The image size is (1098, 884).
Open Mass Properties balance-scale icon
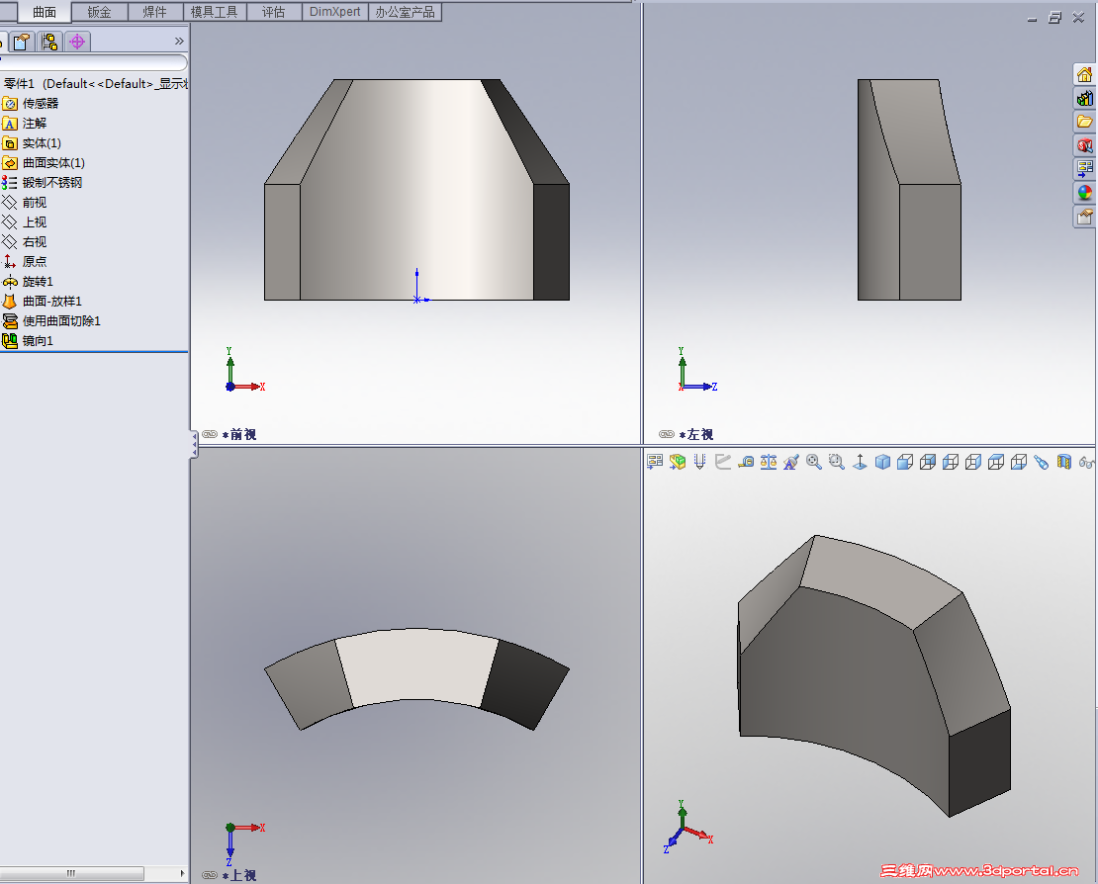pos(769,462)
